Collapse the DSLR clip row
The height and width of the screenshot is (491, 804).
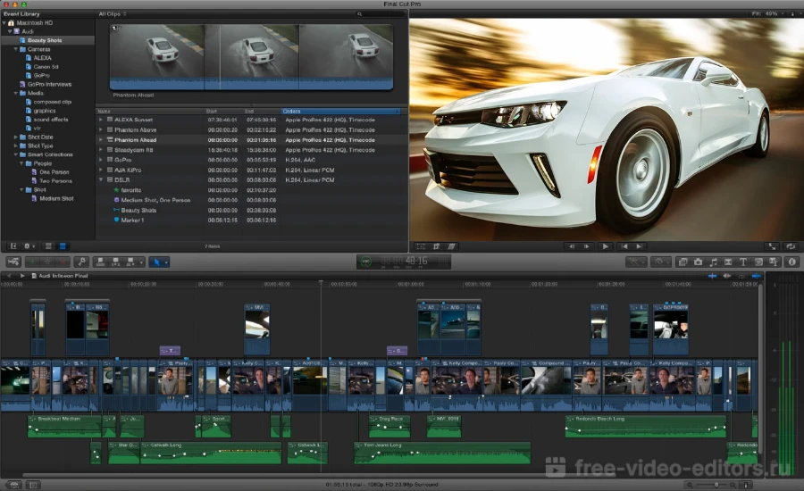(x=100, y=180)
